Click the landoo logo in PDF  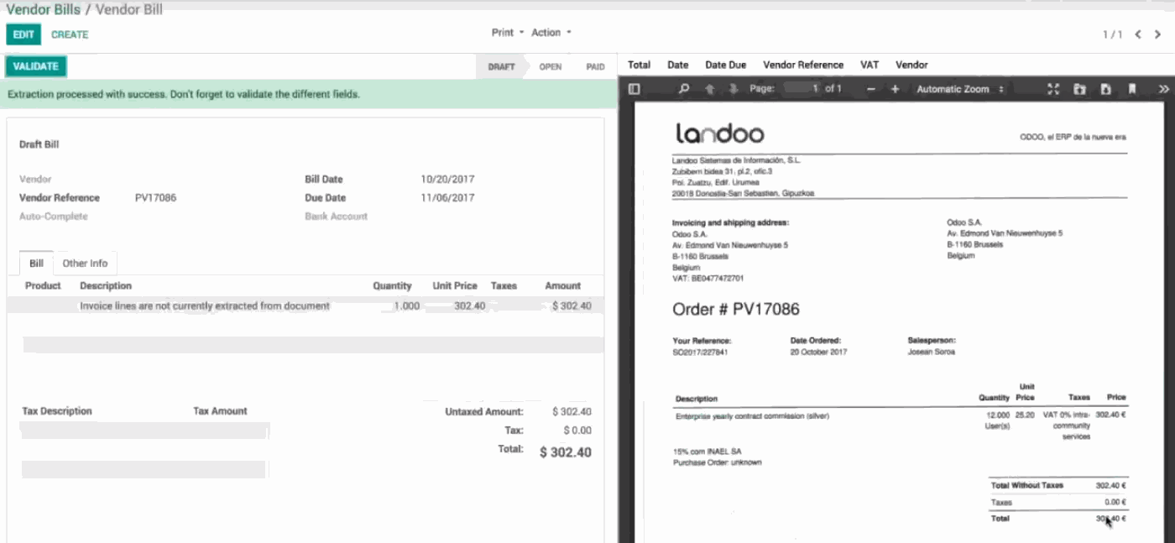(719, 133)
